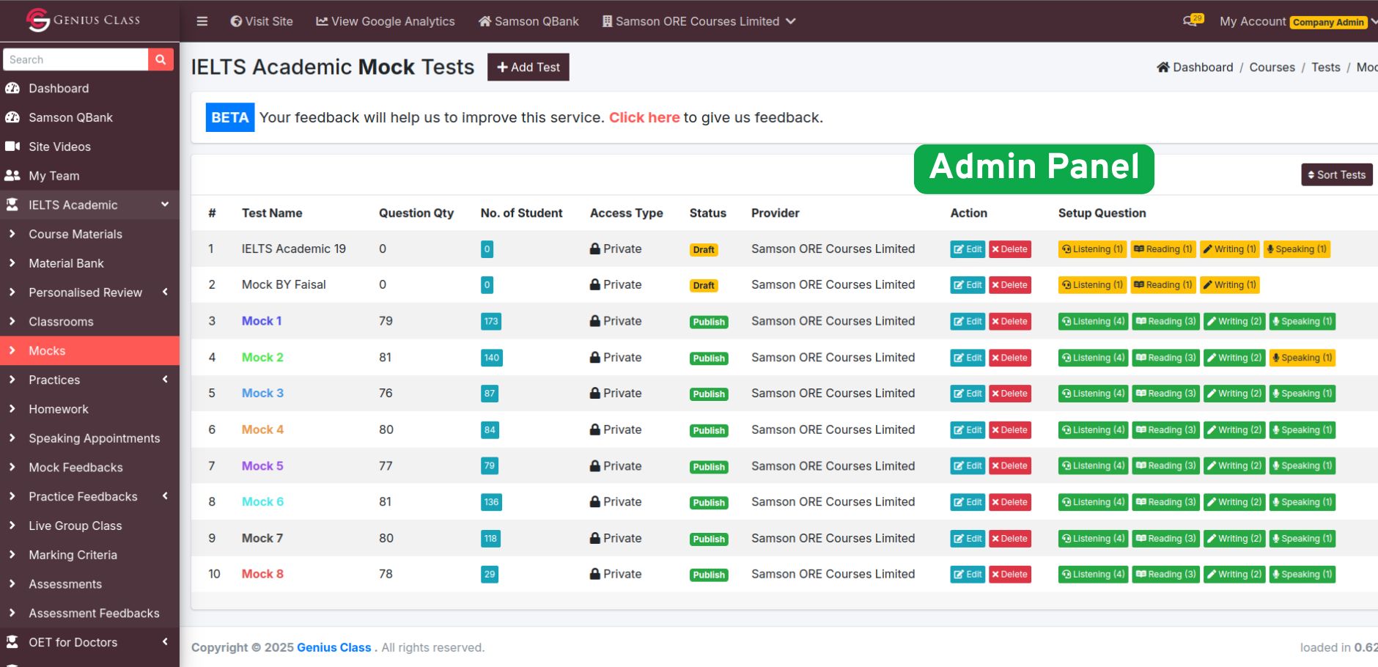Open Site Videos in the sidebar
This screenshot has width=1378, height=667.
pyautogui.click(x=59, y=147)
